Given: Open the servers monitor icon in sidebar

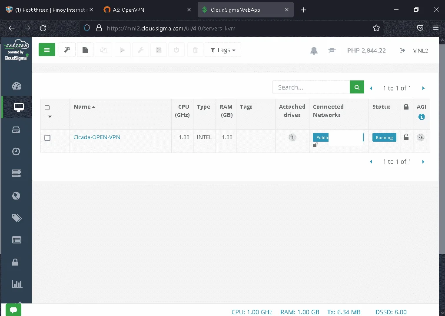Looking at the screenshot, I should (x=19, y=107).
